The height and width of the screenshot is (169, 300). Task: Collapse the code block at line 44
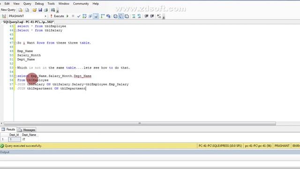click(x=15, y=31)
